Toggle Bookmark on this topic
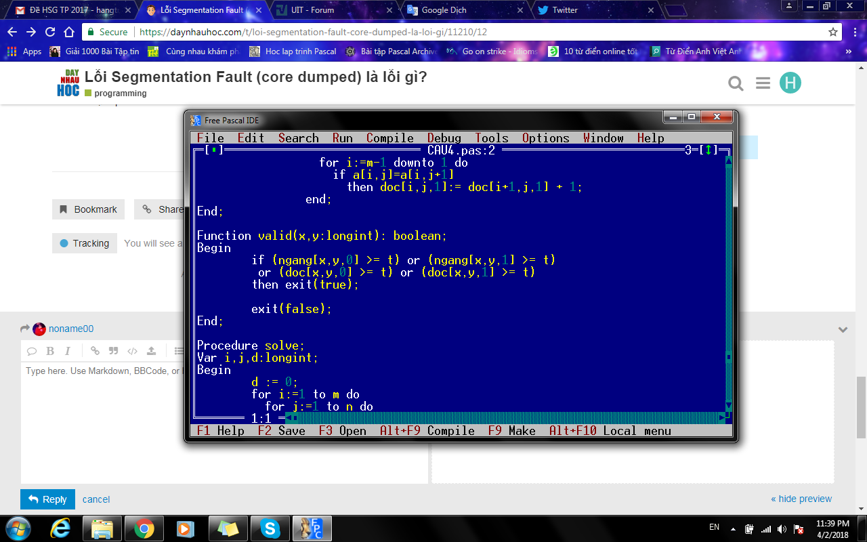 pyautogui.click(x=88, y=209)
